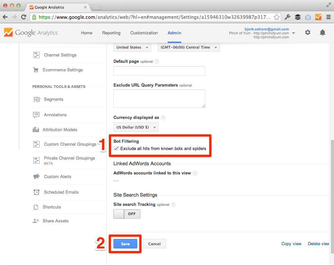Open settings via the gear icon
The image size is (334, 266).
click(308, 33)
